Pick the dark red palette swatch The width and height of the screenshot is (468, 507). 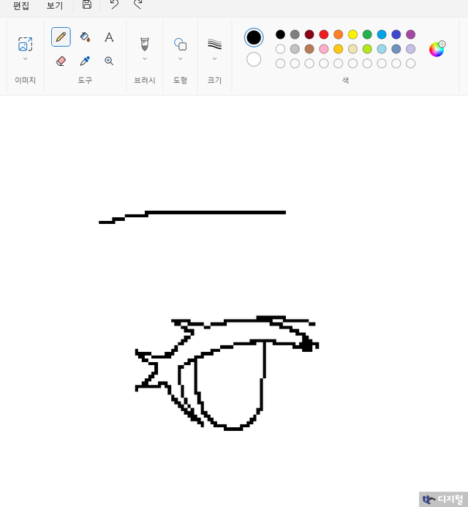point(309,34)
